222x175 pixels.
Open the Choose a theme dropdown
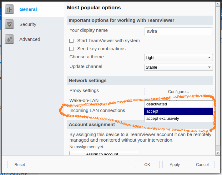pyautogui.click(x=179, y=57)
